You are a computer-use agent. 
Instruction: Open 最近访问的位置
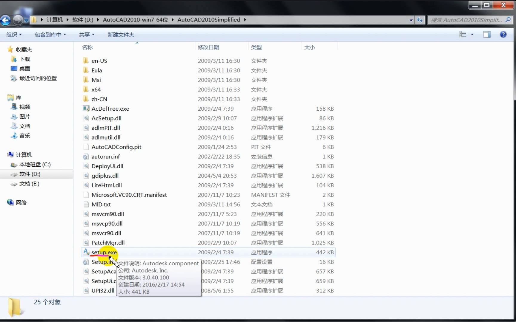[x=38, y=78]
